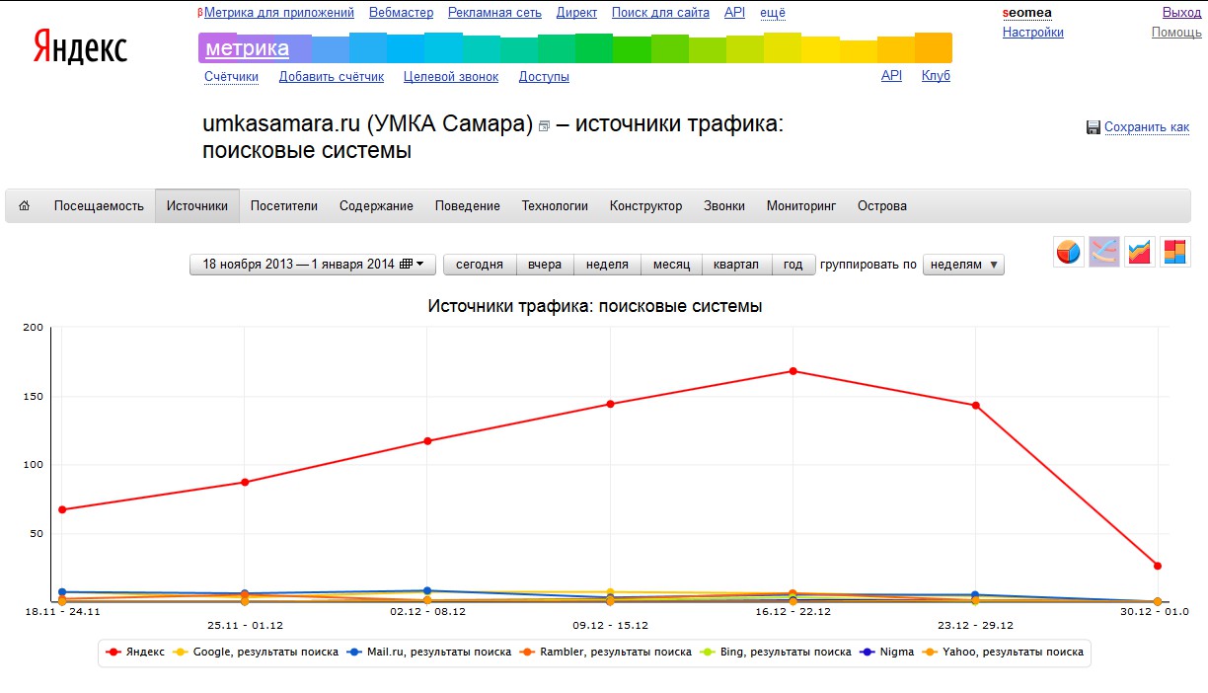1208x693 pixels.
Task: Open the 'Рекламная сеть' link
Action: [x=494, y=13]
